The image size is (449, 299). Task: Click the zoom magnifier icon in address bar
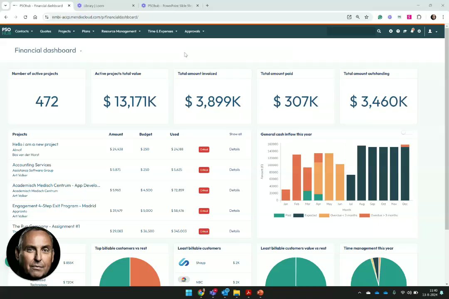pos(358,17)
